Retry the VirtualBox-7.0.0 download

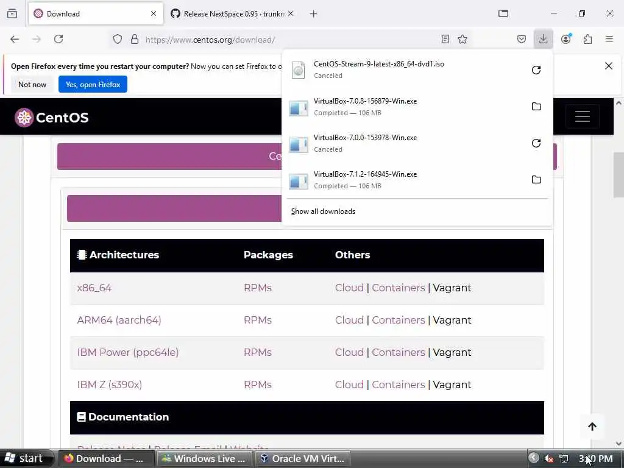point(536,143)
